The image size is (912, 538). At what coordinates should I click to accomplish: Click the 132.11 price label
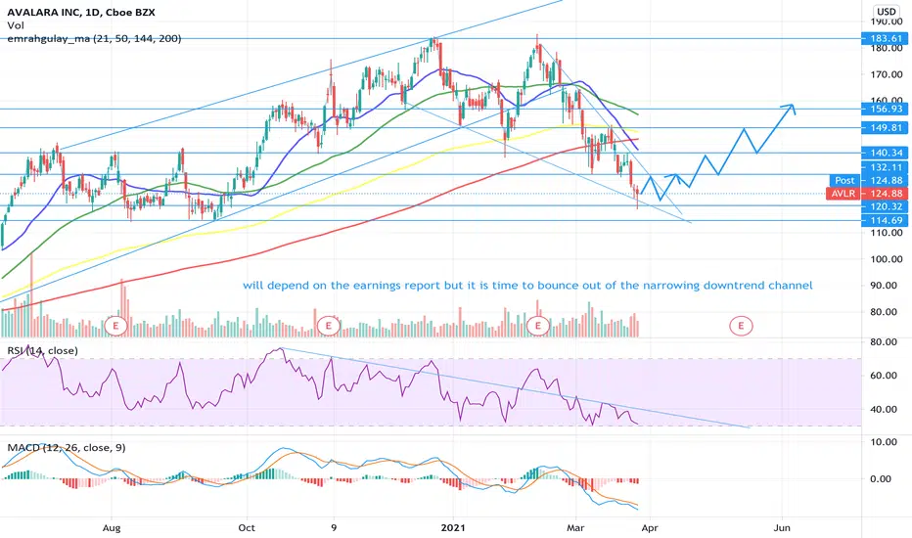pyautogui.click(x=887, y=167)
